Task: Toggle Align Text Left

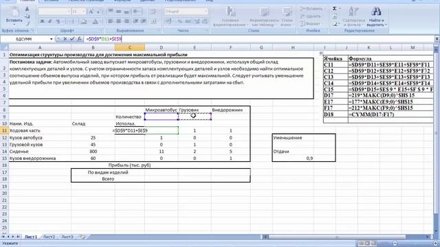Action: click(111, 21)
